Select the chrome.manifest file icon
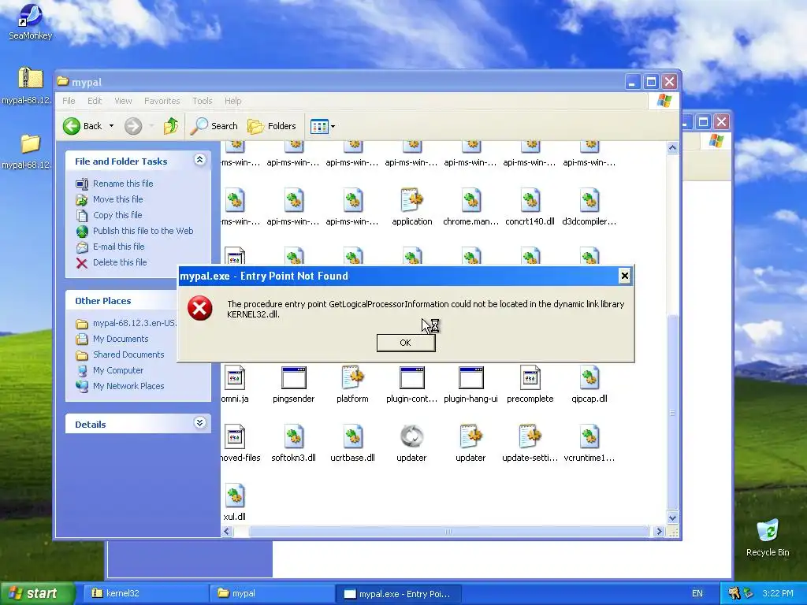The height and width of the screenshot is (605, 807). pyautogui.click(x=471, y=200)
